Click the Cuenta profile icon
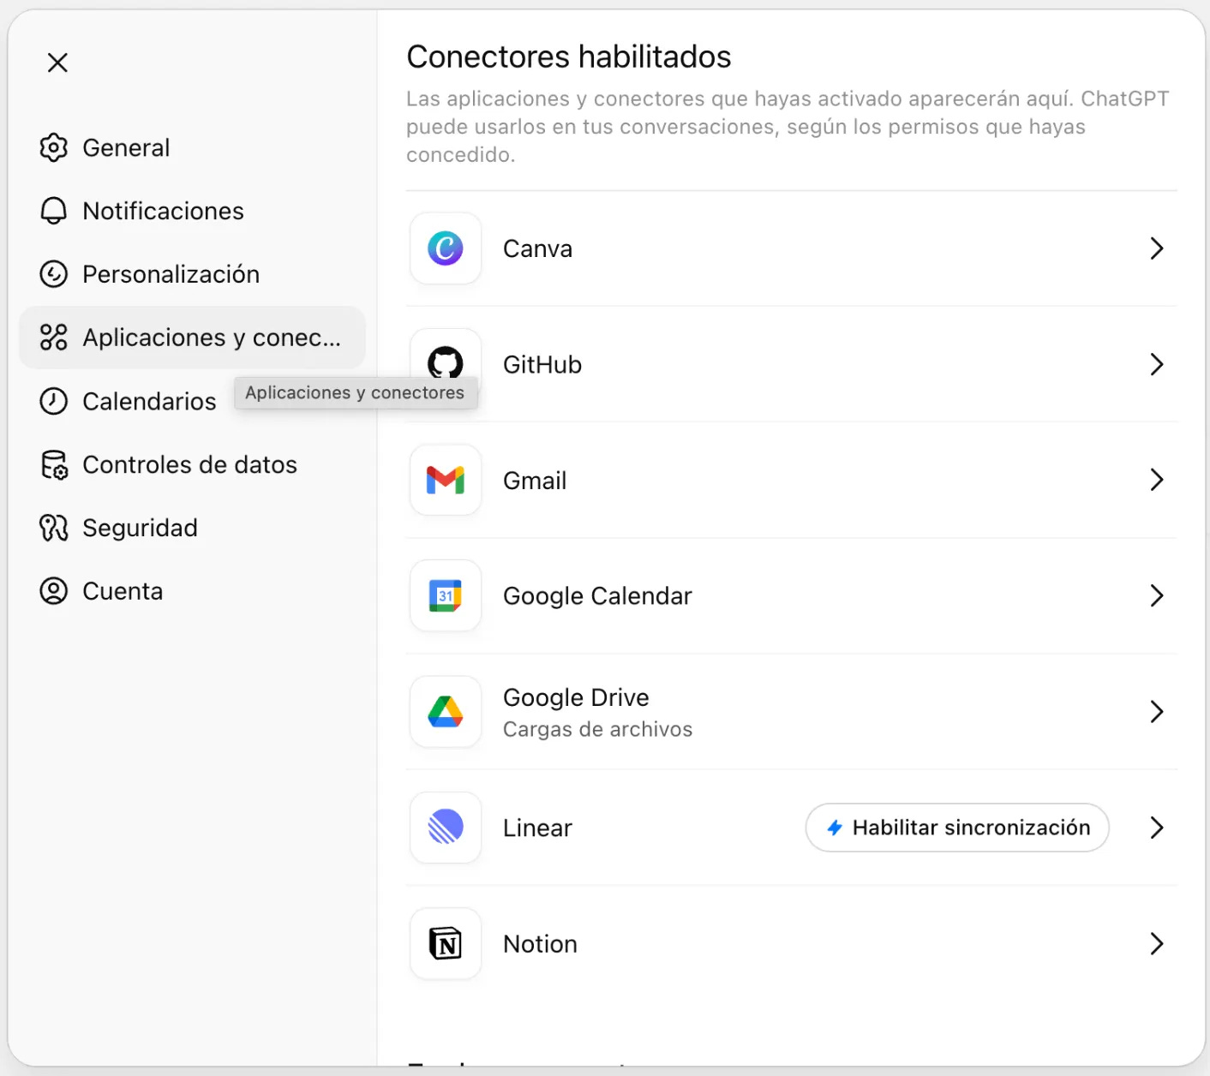This screenshot has height=1076, width=1210. pos(53,591)
